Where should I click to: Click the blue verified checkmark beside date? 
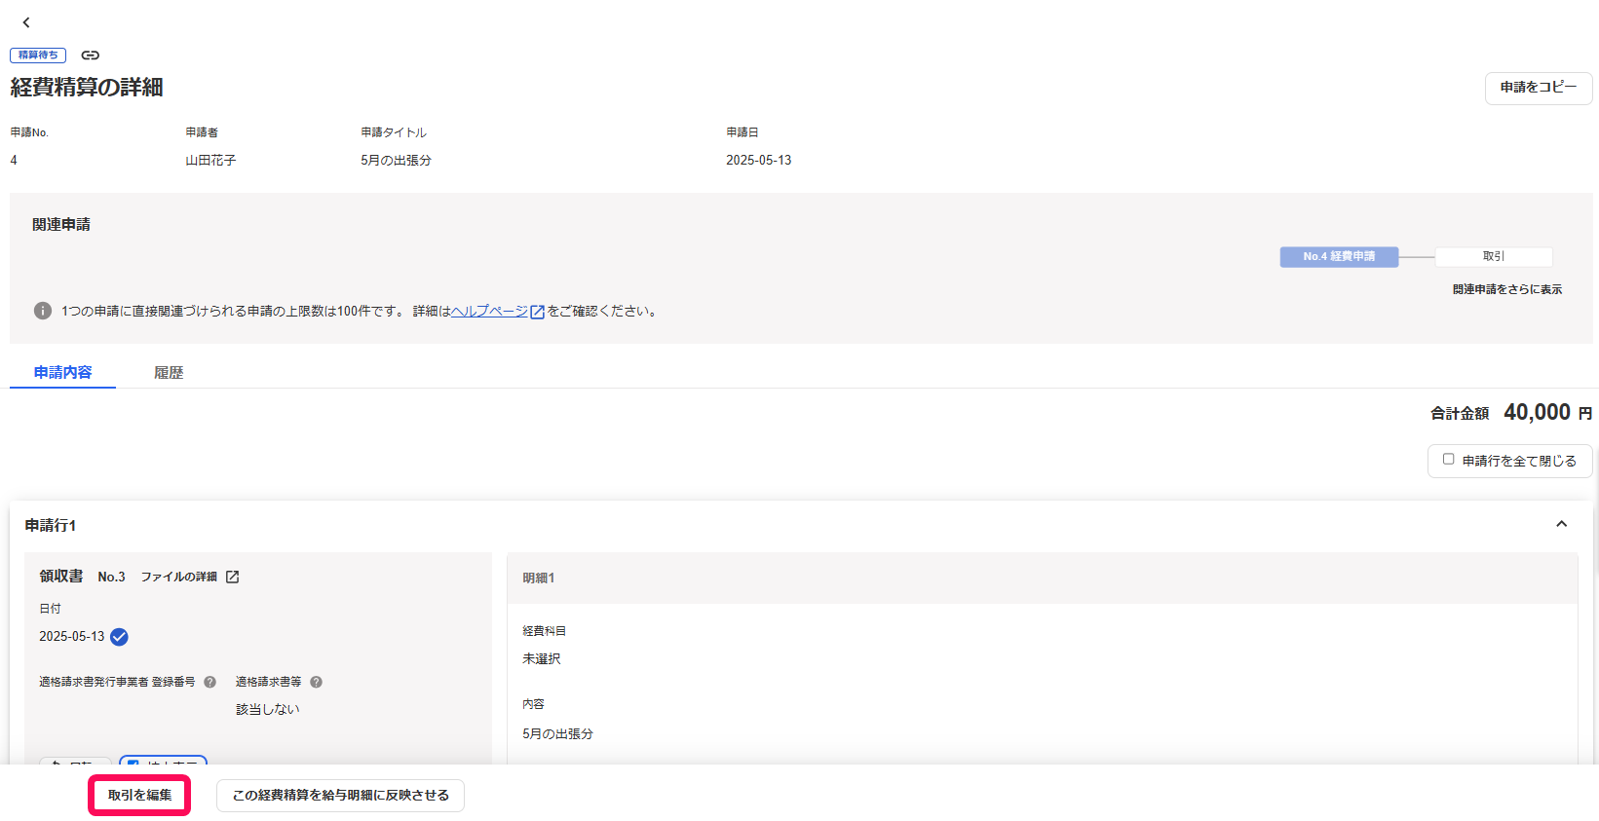[x=119, y=637]
